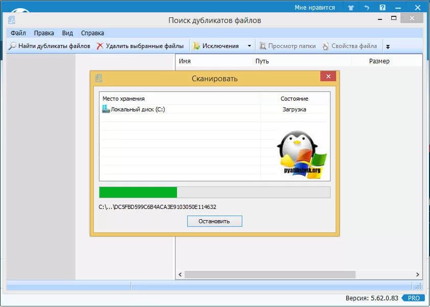Image resolution: width=430 pixels, height=307 pixels.
Task: Click Найти дубликаты файлов toolbar button
Action: point(49,46)
